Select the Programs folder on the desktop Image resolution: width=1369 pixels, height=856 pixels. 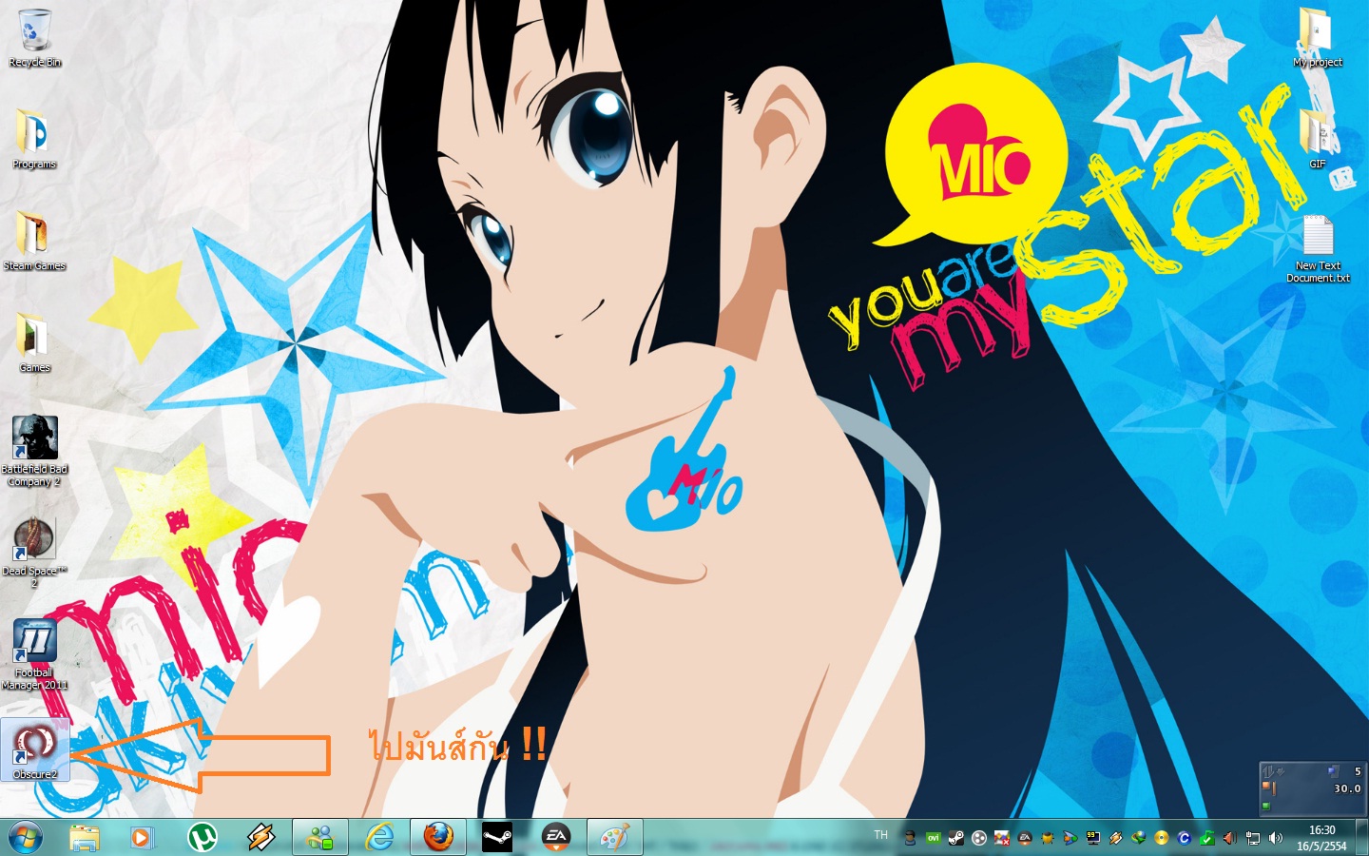point(34,139)
